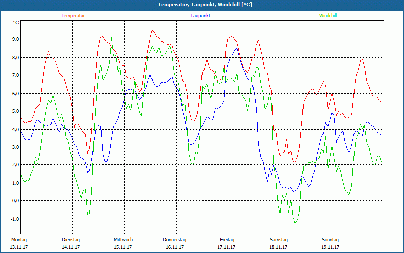The height and width of the screenshot is (253, 404).
Task: Click the chart title 'Temperatur, Taupunkt, Windchill [°C]'
Action: 205,5
